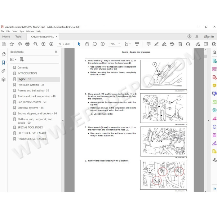Open the Edit menu
The image size is (217, 217).
pos(8,31)
